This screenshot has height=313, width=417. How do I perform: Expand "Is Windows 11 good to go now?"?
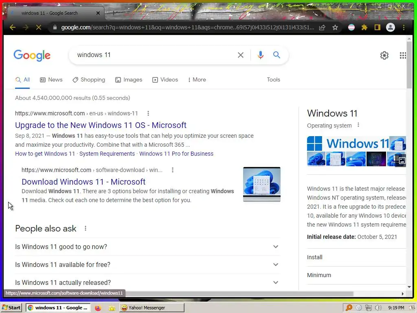(x=147, y=247)
